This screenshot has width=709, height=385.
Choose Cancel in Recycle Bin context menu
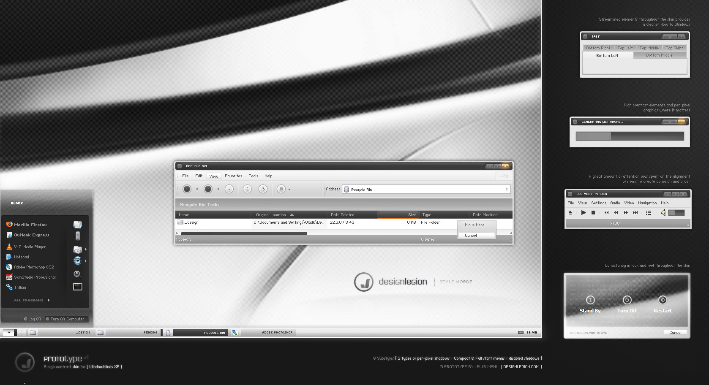pyautogui.click(x=477, y=236)
